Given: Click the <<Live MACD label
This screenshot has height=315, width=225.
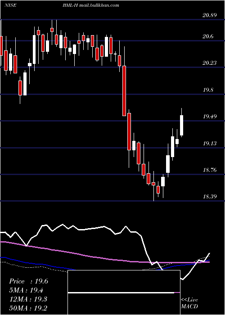Looking at the screenshot, I should [189, 303].
